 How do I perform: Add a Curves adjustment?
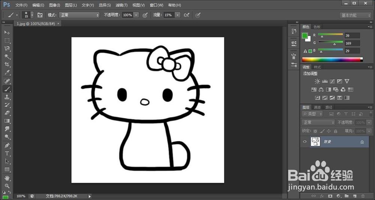[332, 81]
